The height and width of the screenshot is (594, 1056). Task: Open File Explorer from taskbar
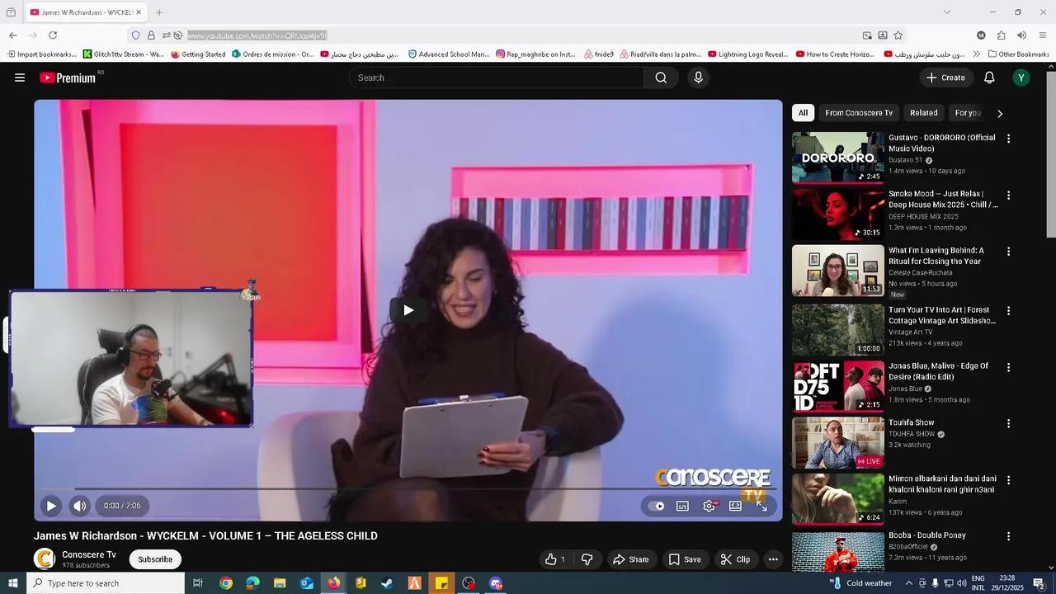(280, 583)
